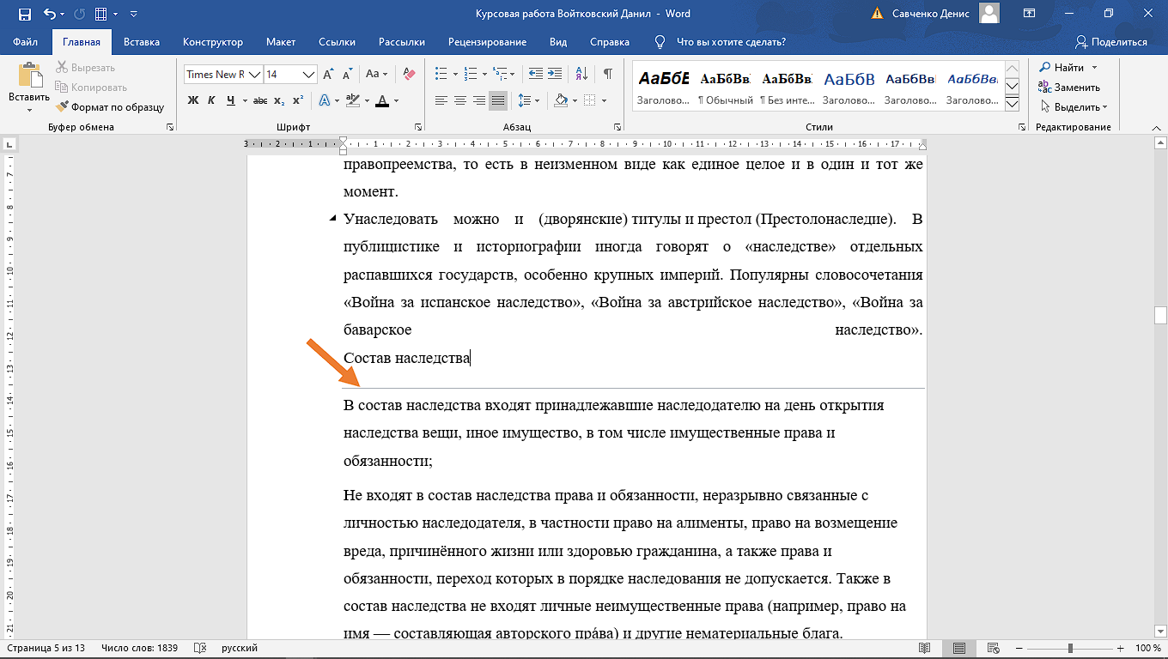Switch to Ссылки tab
This screenshot has height=659, width=1168.
point(337,41)
